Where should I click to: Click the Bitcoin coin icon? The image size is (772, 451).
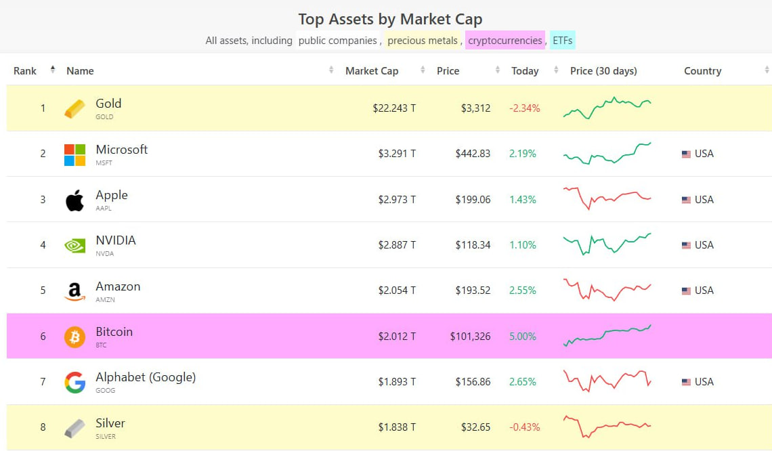pyautogui.click(x=75, y=337)
